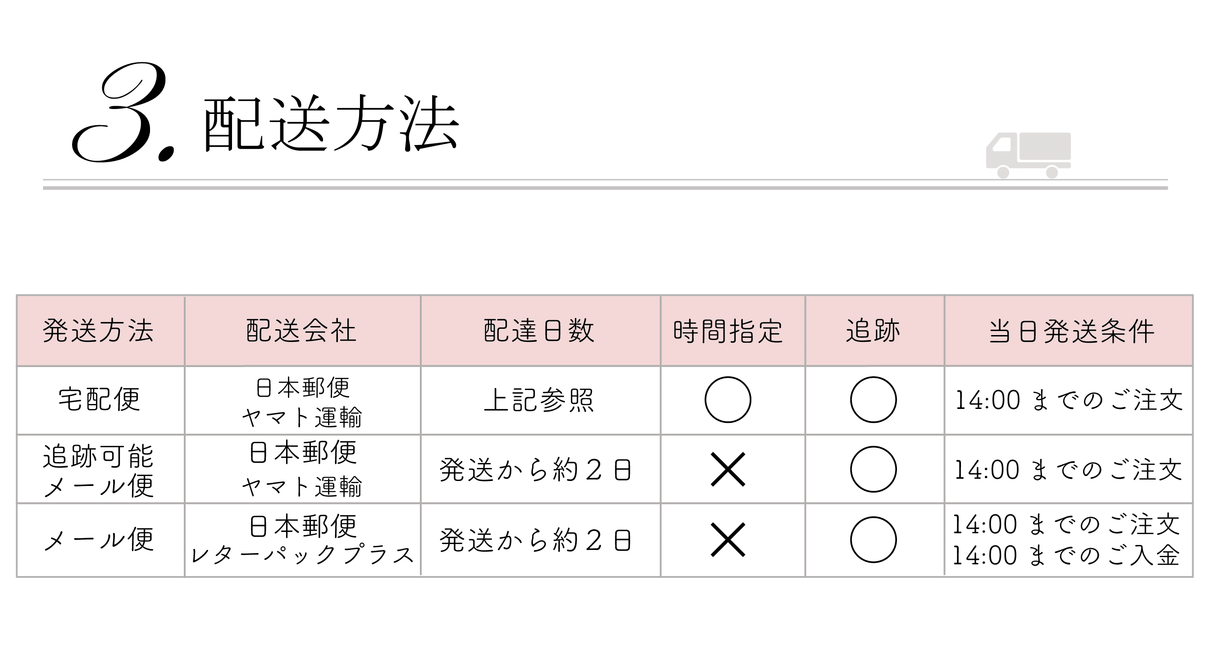This screenshot has height=649, width=1211.
Task: Click the tracking circle in last メール便 row
Action: point(873,540)
